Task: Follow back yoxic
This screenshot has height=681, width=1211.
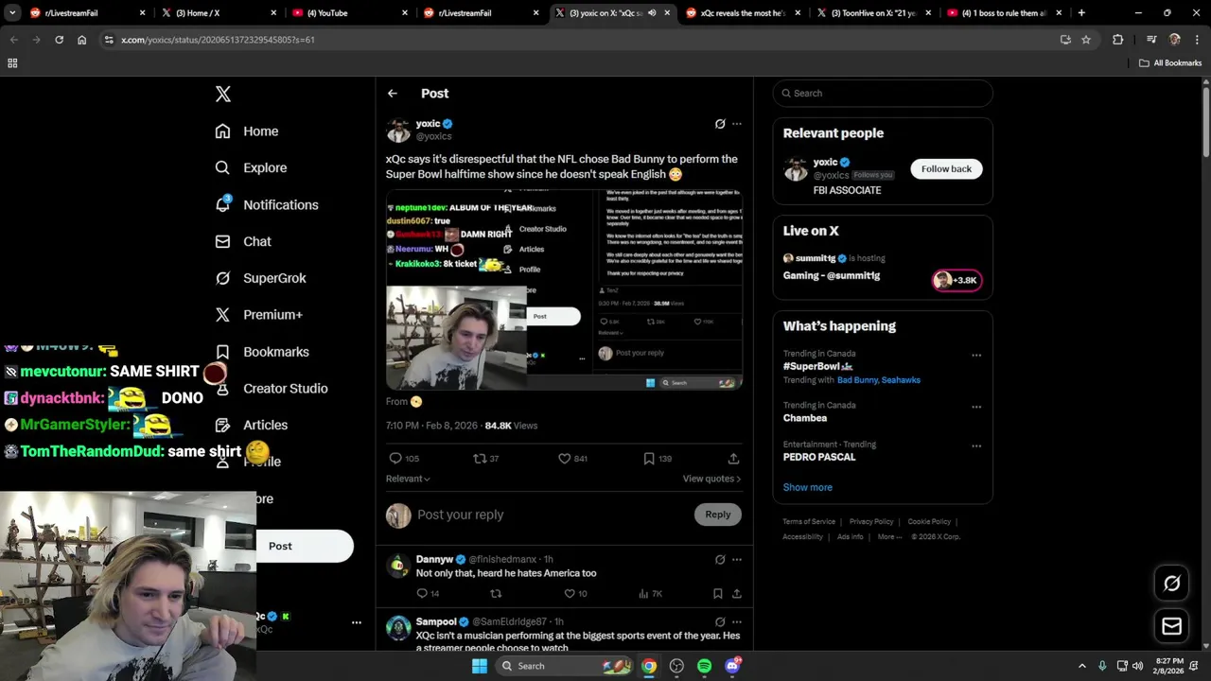Action: point(946,168)
